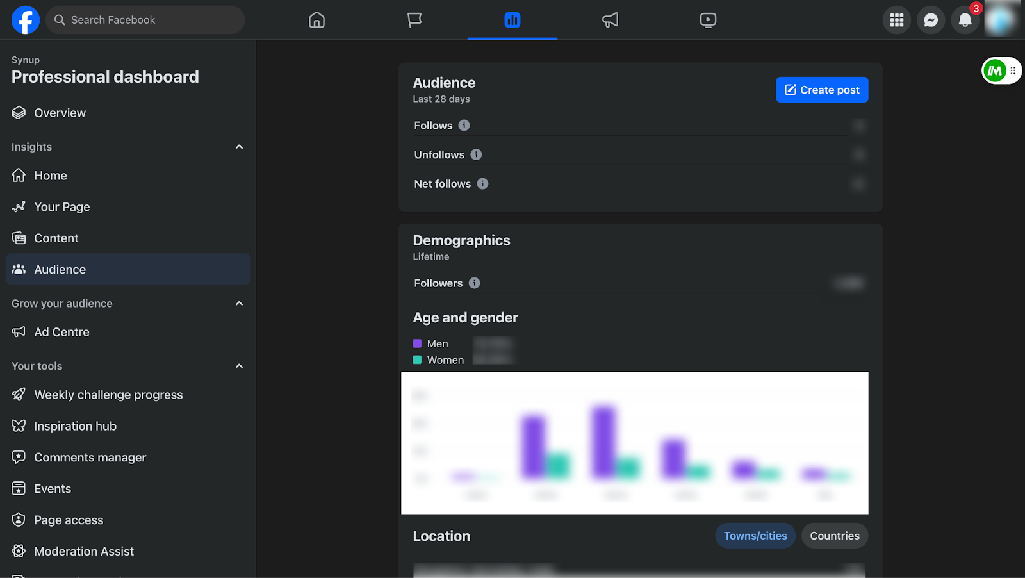Open notifications bell with 3 badge
Screen dimensions: 1025x578
click(965, 20)
